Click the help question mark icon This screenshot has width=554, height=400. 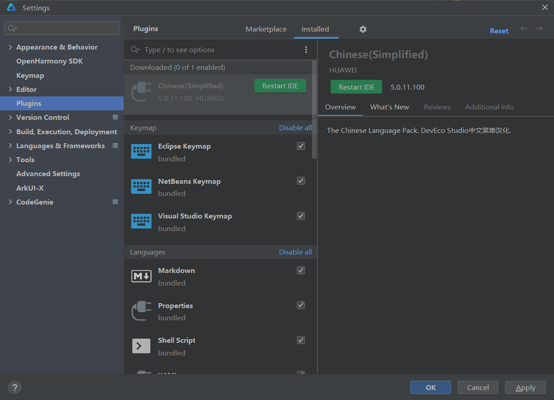pos(14,387)
